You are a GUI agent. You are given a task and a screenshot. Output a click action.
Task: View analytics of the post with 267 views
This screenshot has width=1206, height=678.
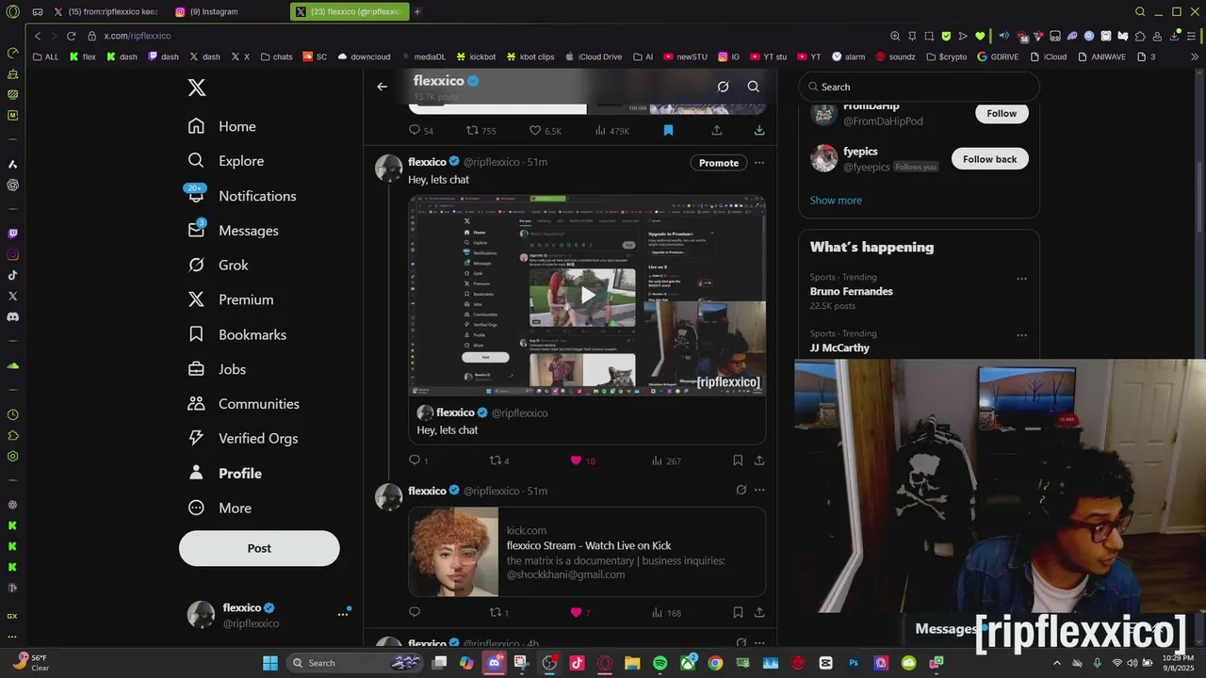pos(666,460)
